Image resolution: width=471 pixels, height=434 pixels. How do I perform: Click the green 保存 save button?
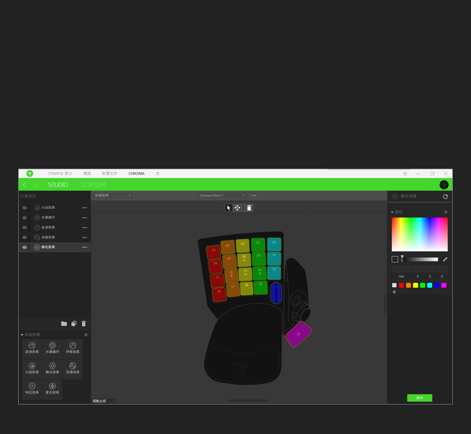point(420,398)
